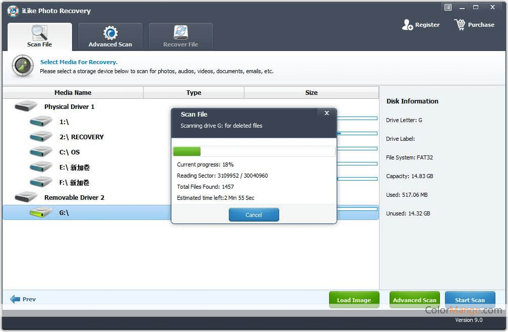Open the Recover File tab
The image size is (508, 332).
pyautogui.click(x=181, y=36)
